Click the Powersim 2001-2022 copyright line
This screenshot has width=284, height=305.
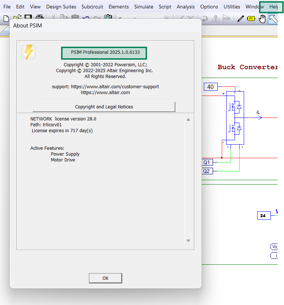point(105,64)
